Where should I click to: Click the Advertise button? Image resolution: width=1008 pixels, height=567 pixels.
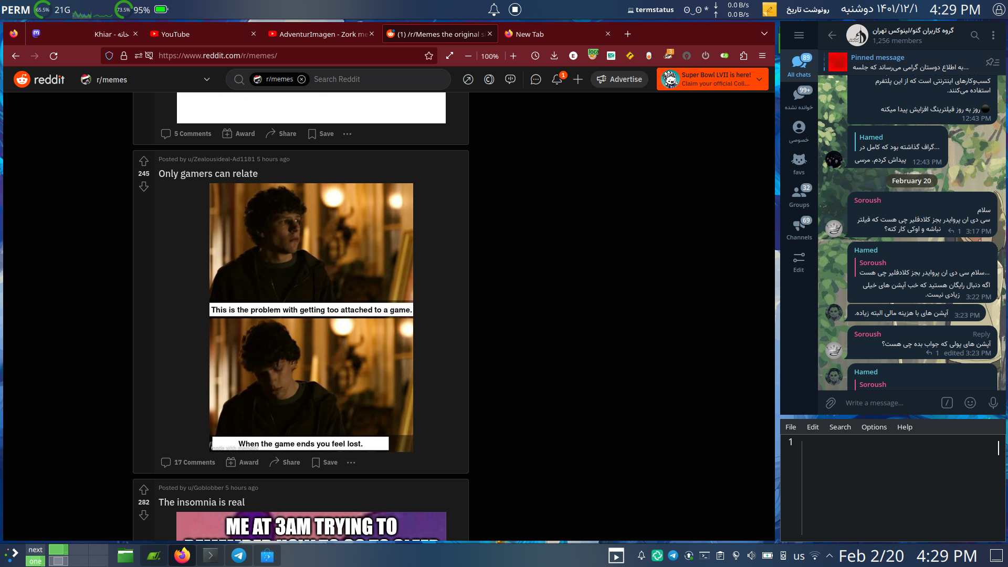[x=619, y=79]
